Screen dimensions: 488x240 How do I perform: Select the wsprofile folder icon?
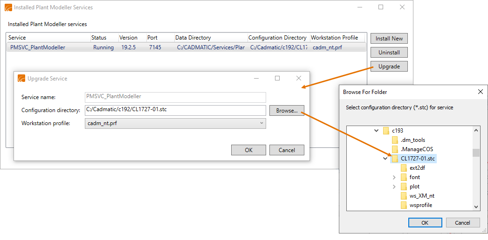point(404,205)
